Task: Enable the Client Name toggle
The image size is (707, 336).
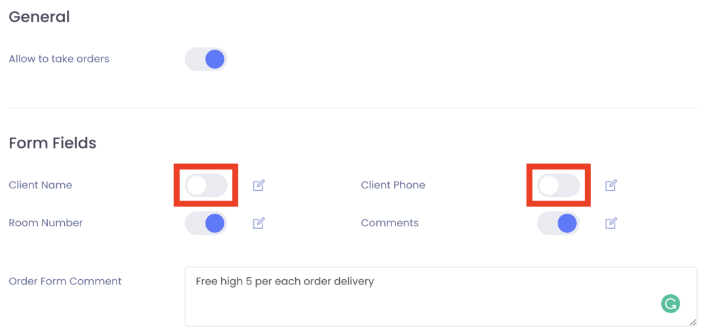Action: [206, 185]
